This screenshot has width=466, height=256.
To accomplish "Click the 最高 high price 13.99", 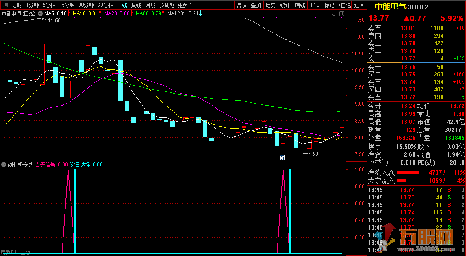I will (x=408, y=114).
